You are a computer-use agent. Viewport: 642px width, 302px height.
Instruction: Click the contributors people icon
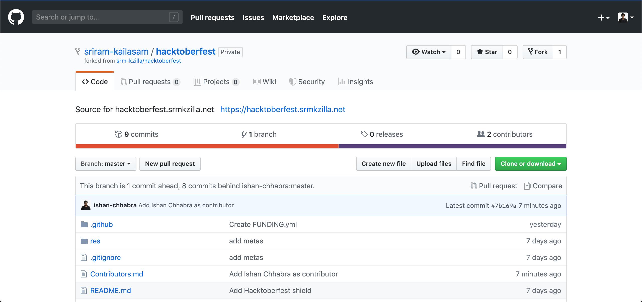pos(481,134)
